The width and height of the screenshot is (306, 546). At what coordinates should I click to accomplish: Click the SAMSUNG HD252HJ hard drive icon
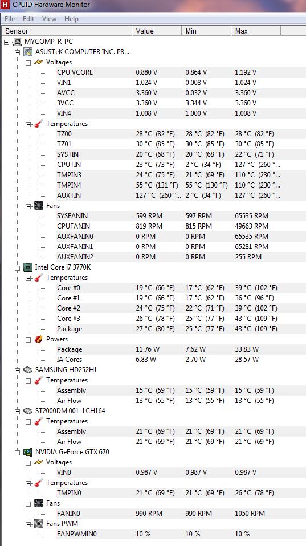point(28,370)
